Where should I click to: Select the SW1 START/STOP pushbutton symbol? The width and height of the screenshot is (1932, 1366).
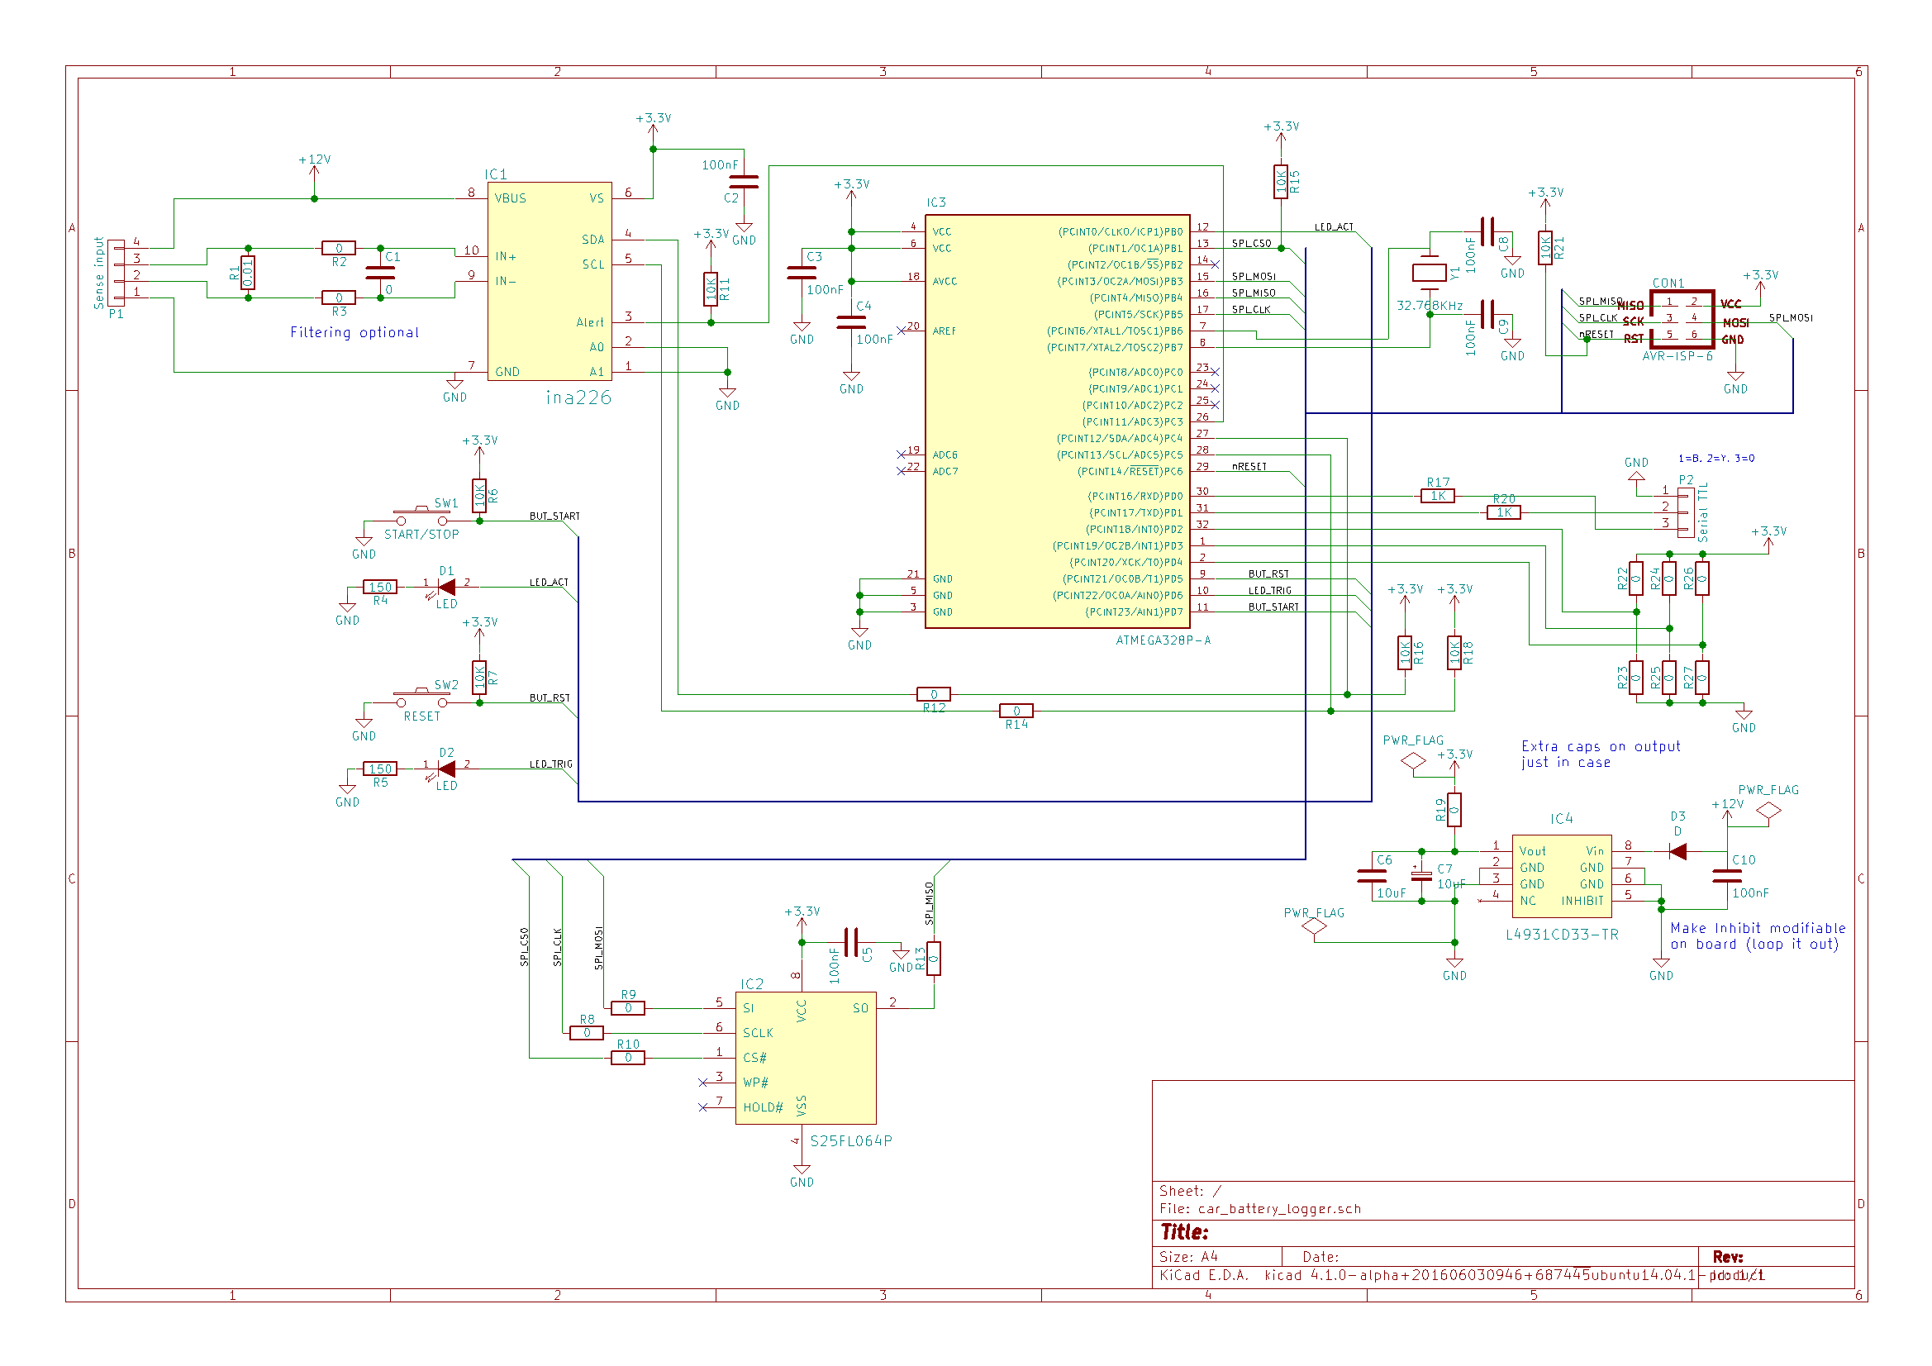[x=421, y=516]
